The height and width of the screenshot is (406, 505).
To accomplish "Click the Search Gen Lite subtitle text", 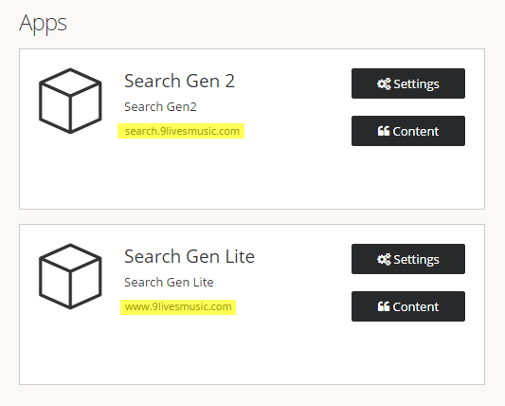I will coord(169,282).
